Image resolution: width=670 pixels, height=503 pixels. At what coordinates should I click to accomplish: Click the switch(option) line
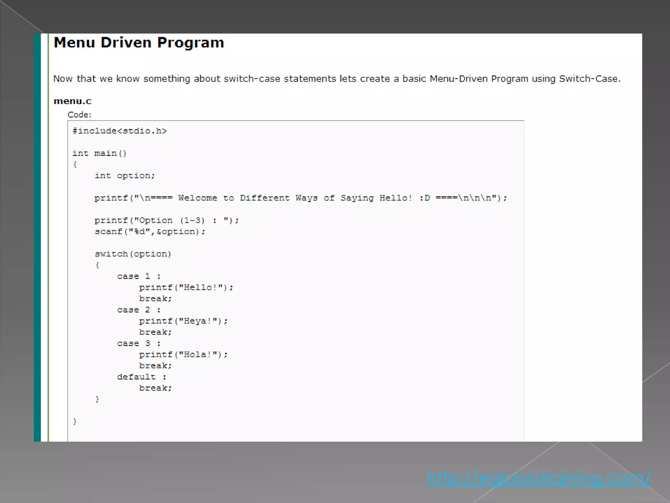pyautogui.click(x=133, y=254)
